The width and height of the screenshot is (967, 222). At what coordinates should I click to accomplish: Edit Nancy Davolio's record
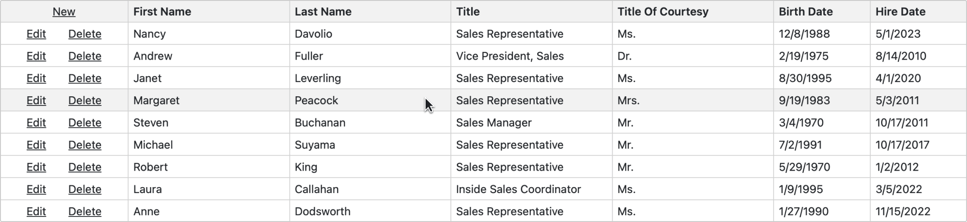[36, 34]
